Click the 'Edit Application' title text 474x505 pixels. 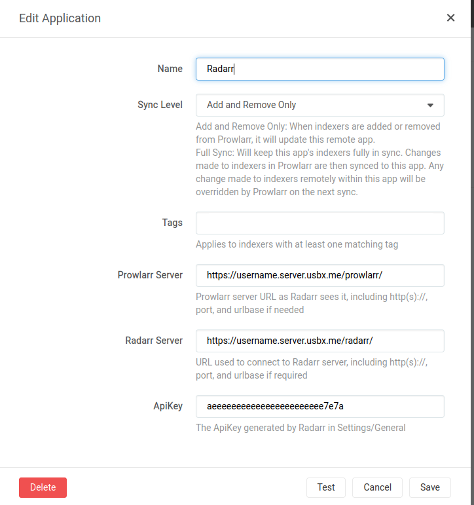click(x=60, y=18)
